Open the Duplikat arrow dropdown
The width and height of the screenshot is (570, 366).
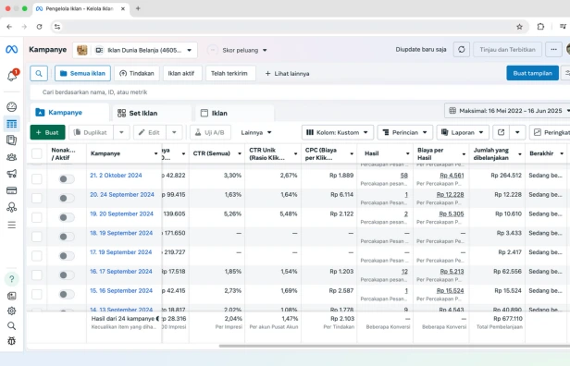121,132
